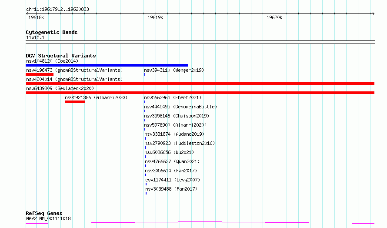Click the ruler's right arrow end

point(373,13)
